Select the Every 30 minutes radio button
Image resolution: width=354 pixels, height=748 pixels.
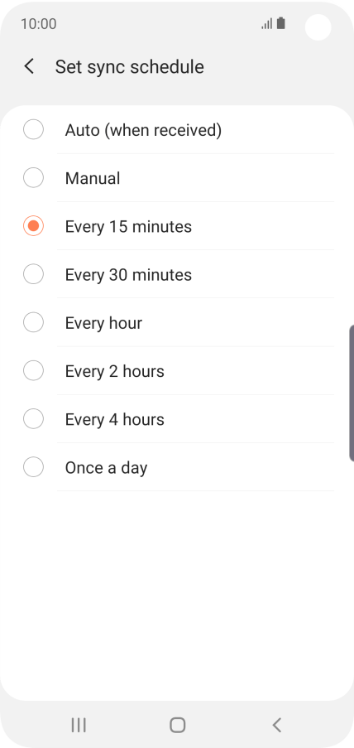[x=33, y=274]
